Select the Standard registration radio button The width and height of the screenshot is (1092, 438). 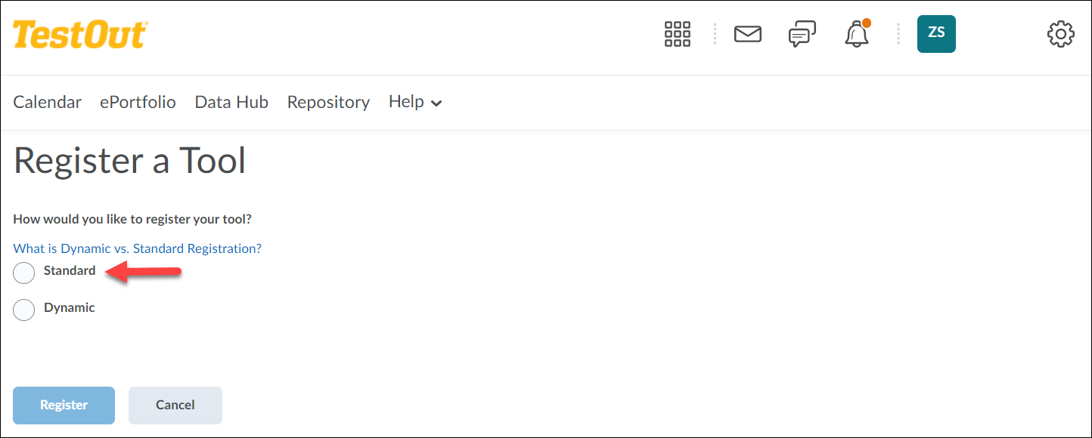click(23, 273)
